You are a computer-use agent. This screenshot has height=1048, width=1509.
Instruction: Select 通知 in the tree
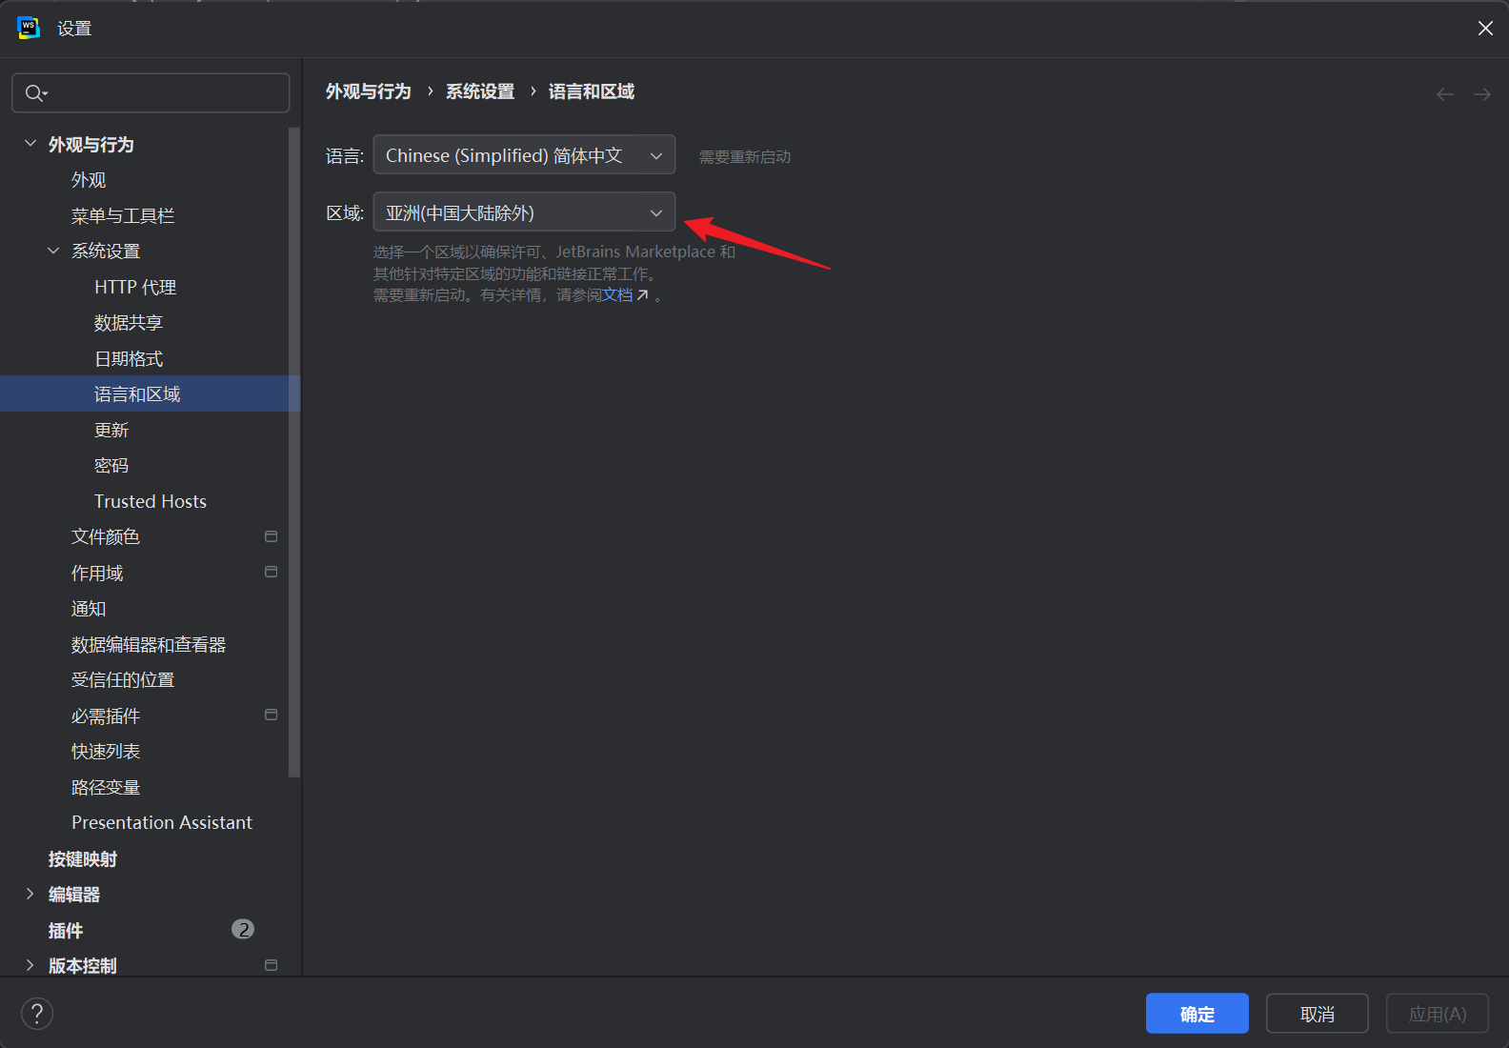point(89,608)
